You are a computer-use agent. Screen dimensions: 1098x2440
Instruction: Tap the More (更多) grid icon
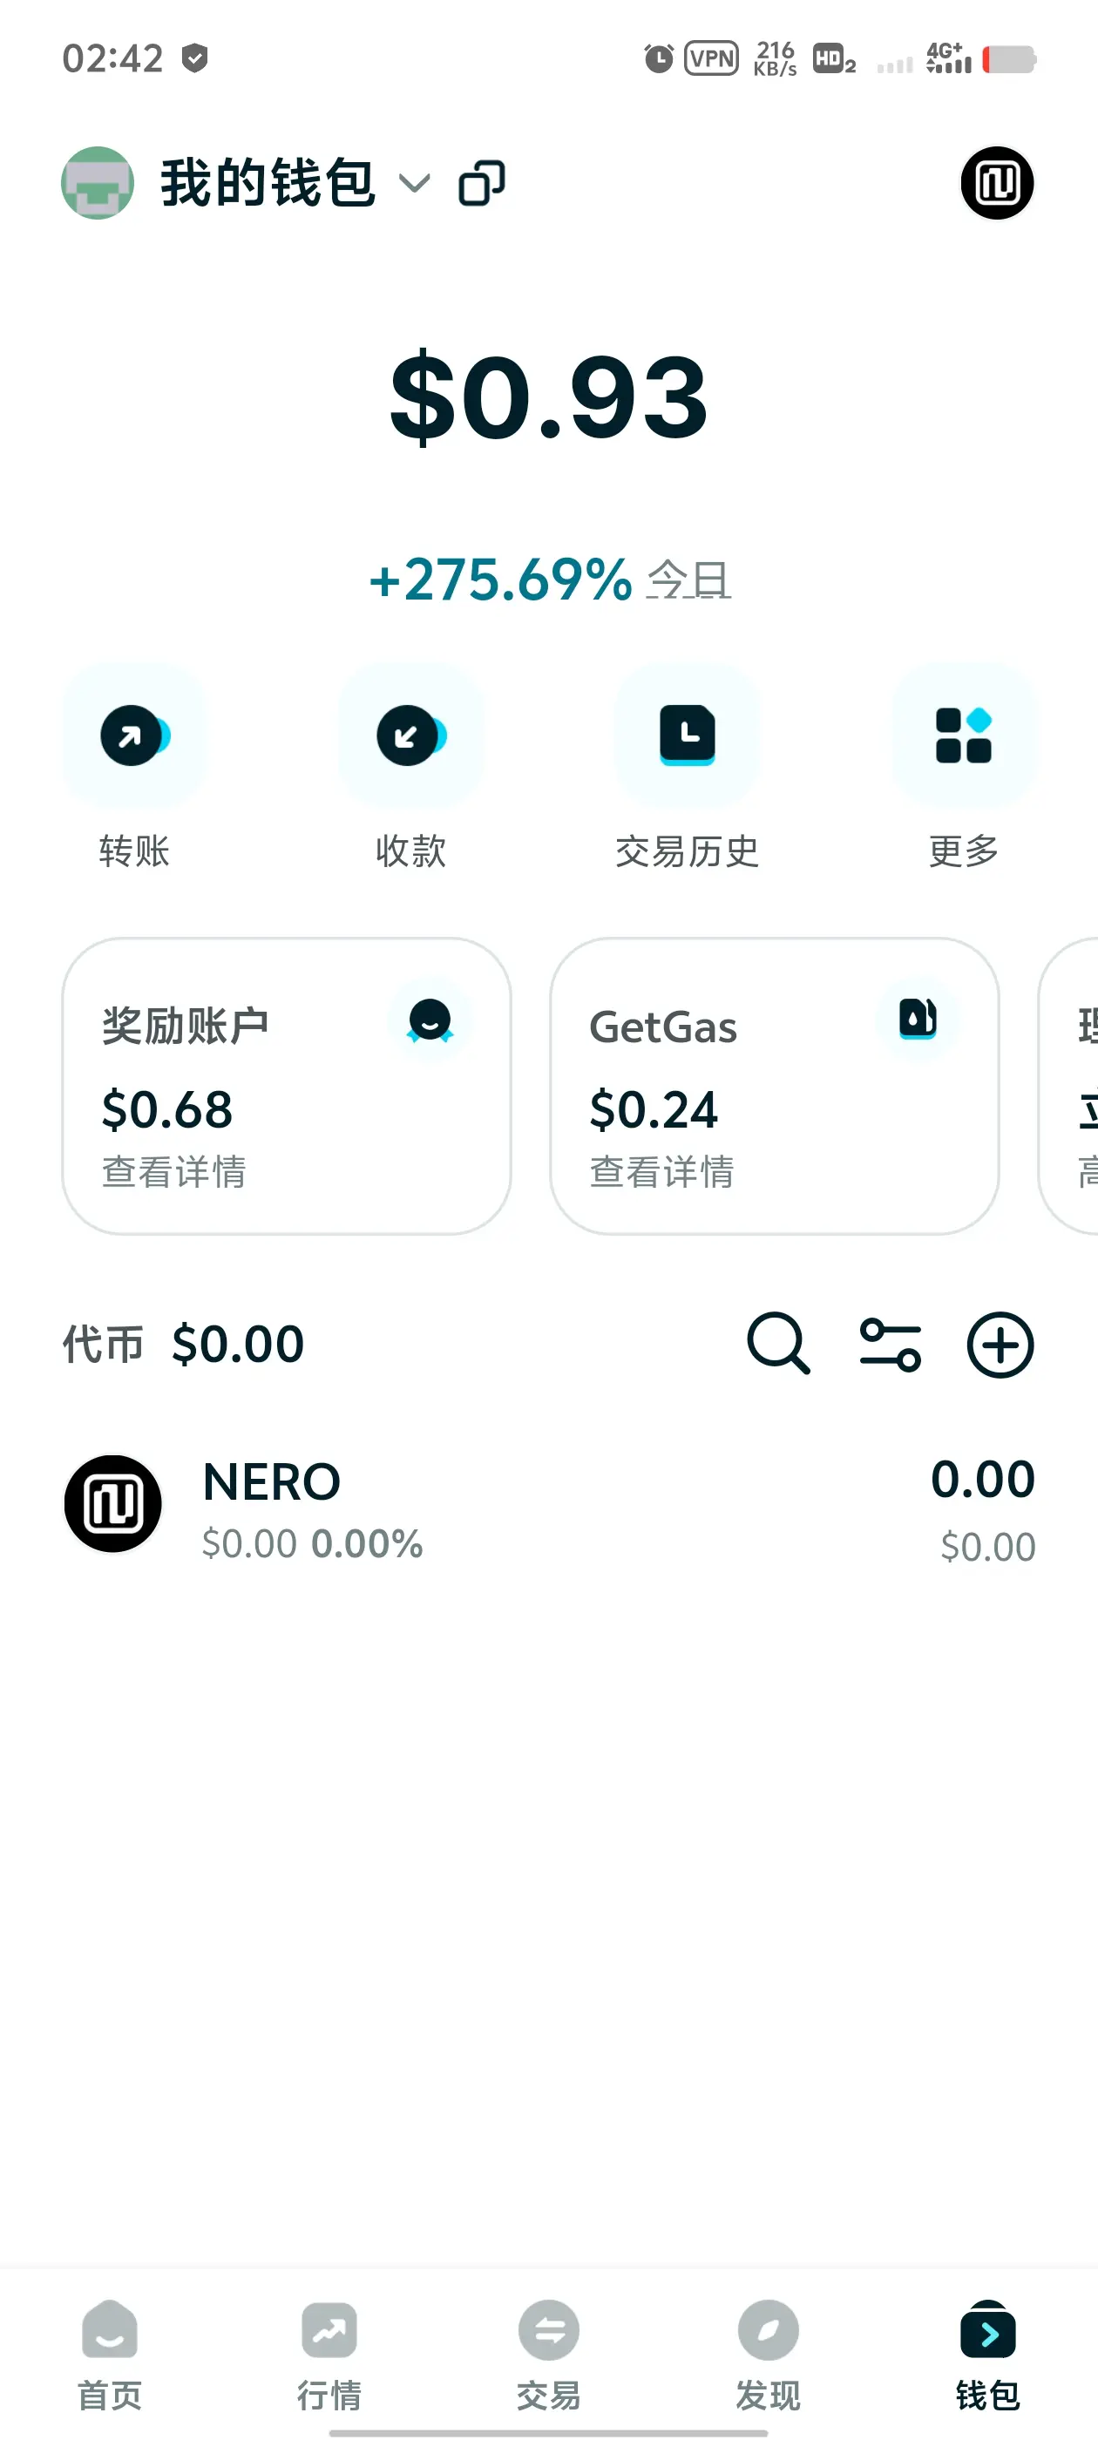pos(964,735)
